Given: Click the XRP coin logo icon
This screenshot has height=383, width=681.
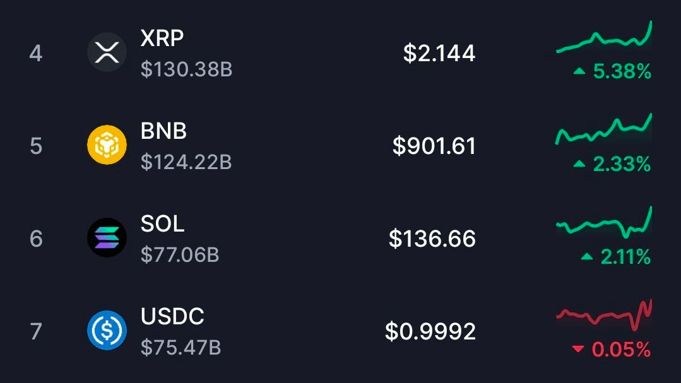Looking at the screenshot, I should [x=107, y=52].
